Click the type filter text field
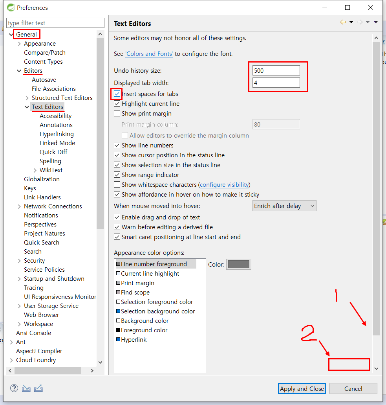Screen dimensions: 386x405 click(x=55, y=23)
